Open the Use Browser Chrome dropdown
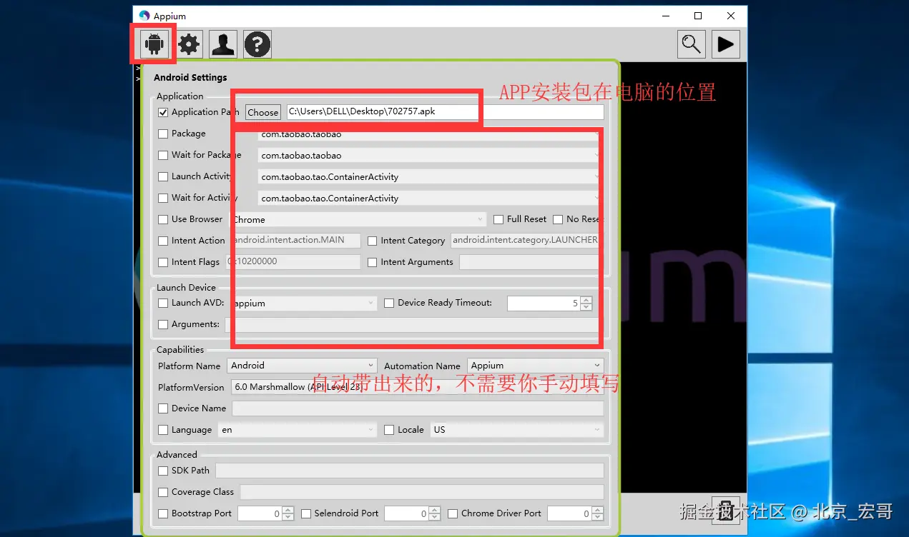Screen dimensions: 909x537 point(358,219)
